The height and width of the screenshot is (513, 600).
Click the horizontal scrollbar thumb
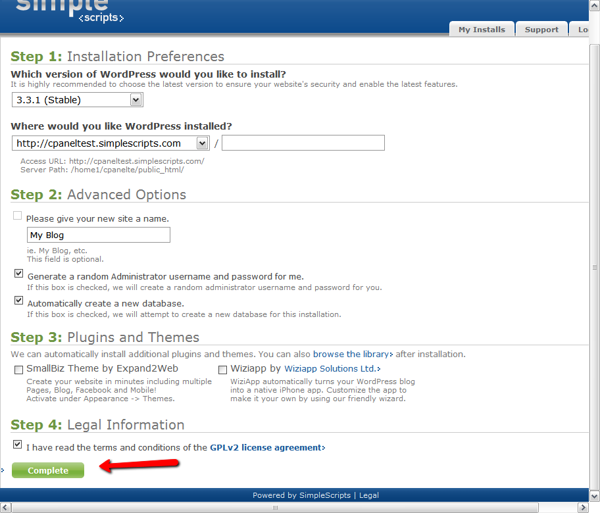pos(275,508)
